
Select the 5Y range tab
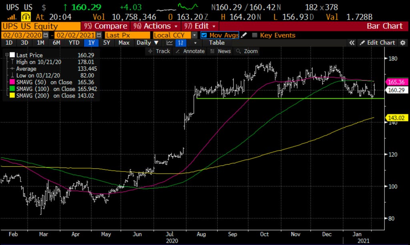click(x=107, y=43)
